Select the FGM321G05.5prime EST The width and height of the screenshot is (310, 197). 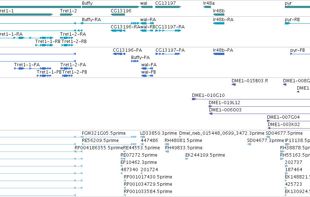pyautogui.click(x=109, y=137)
